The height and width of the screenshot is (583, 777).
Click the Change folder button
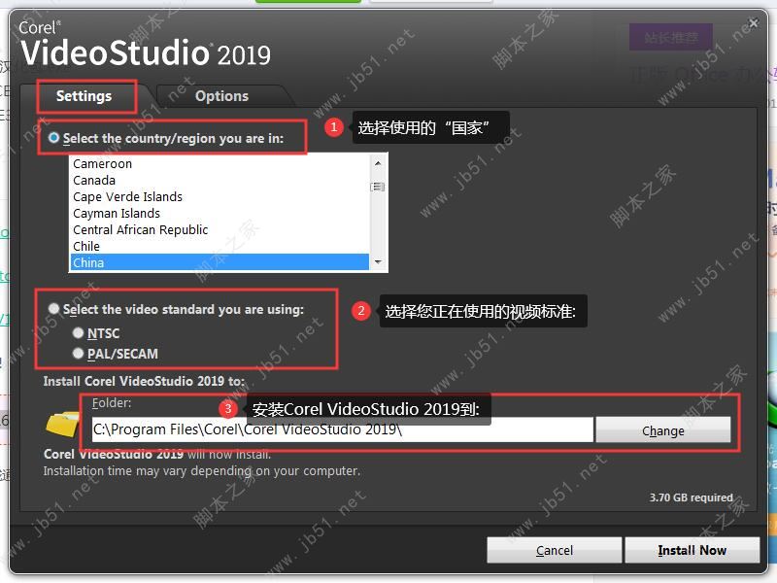[x=663, y=430]
